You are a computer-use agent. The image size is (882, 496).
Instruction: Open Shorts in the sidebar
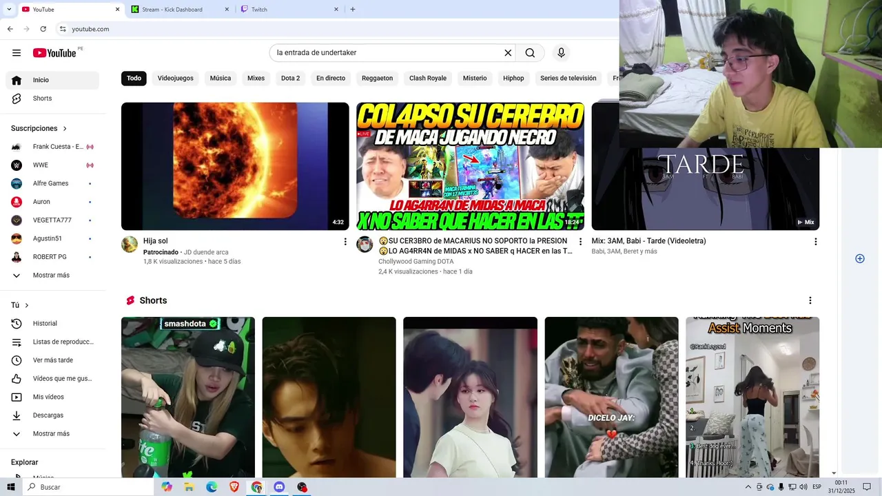point(52,99)
